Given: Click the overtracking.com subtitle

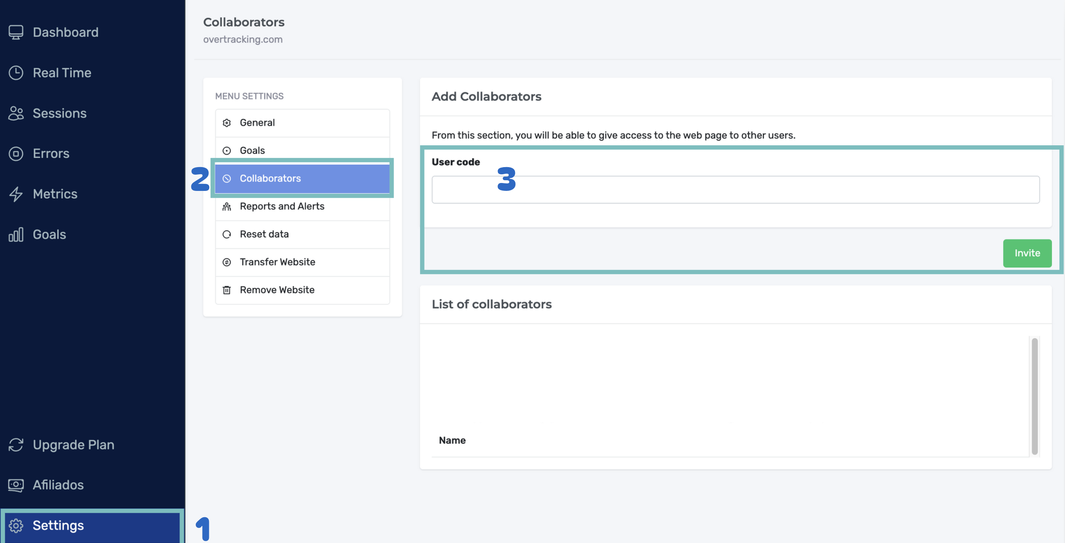Looking at the screenshot, I should [243, 39].
